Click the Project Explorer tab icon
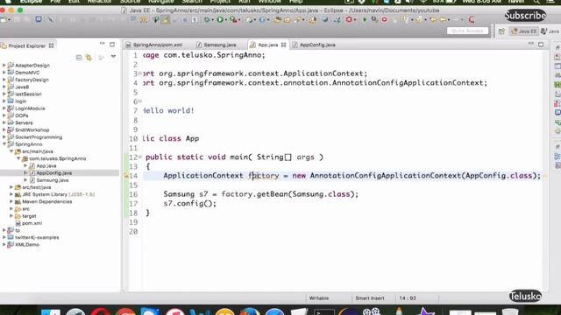 pos(4,45)
